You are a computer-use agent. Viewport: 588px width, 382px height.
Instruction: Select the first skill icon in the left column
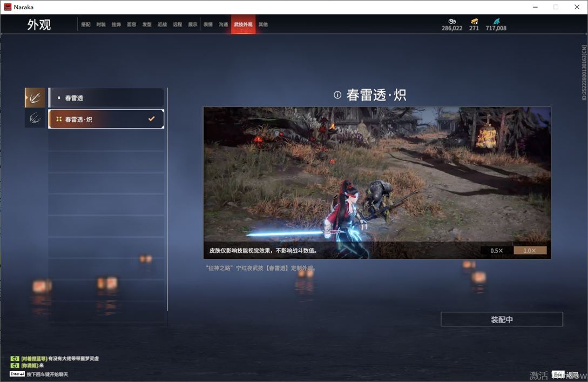click(35, 98)
